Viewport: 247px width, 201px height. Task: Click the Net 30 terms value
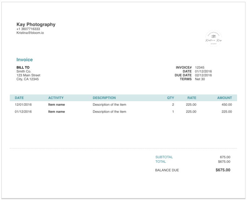coord(200,79)
